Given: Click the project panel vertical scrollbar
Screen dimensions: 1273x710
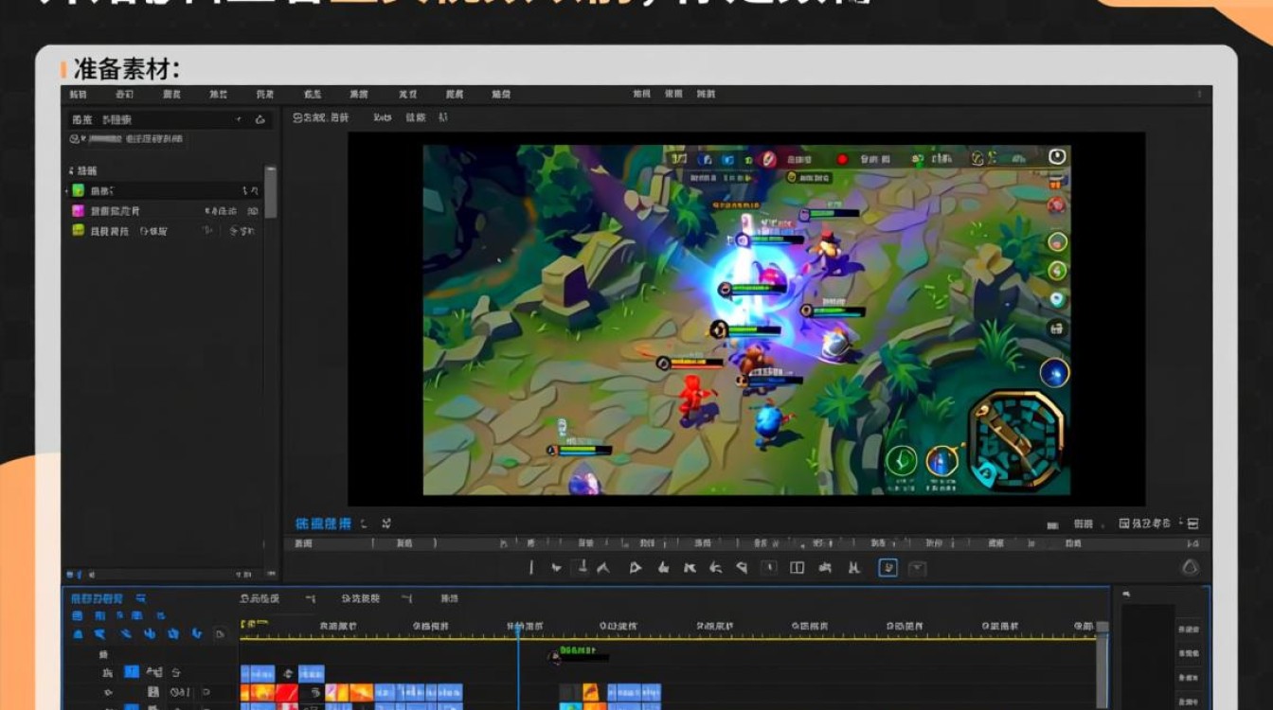Looking at the screenshot, I should (271, 192).
